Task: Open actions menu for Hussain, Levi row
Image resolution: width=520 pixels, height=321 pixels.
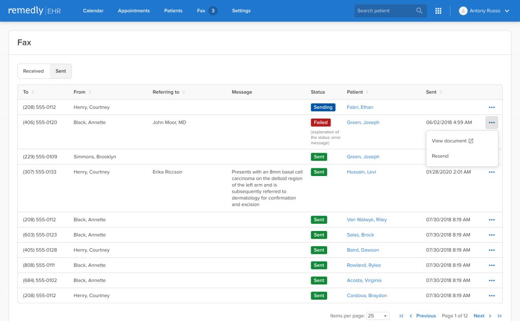Action: (492, 172)
